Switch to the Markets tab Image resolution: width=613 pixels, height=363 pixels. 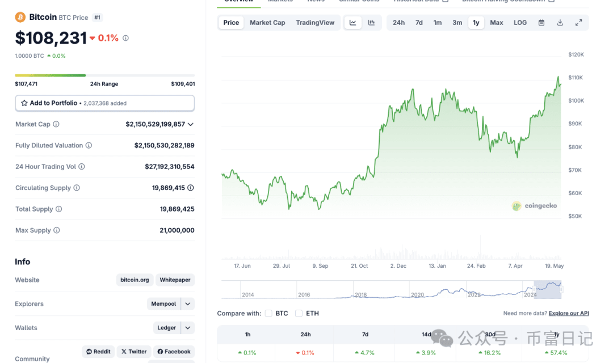click(280, 2)
